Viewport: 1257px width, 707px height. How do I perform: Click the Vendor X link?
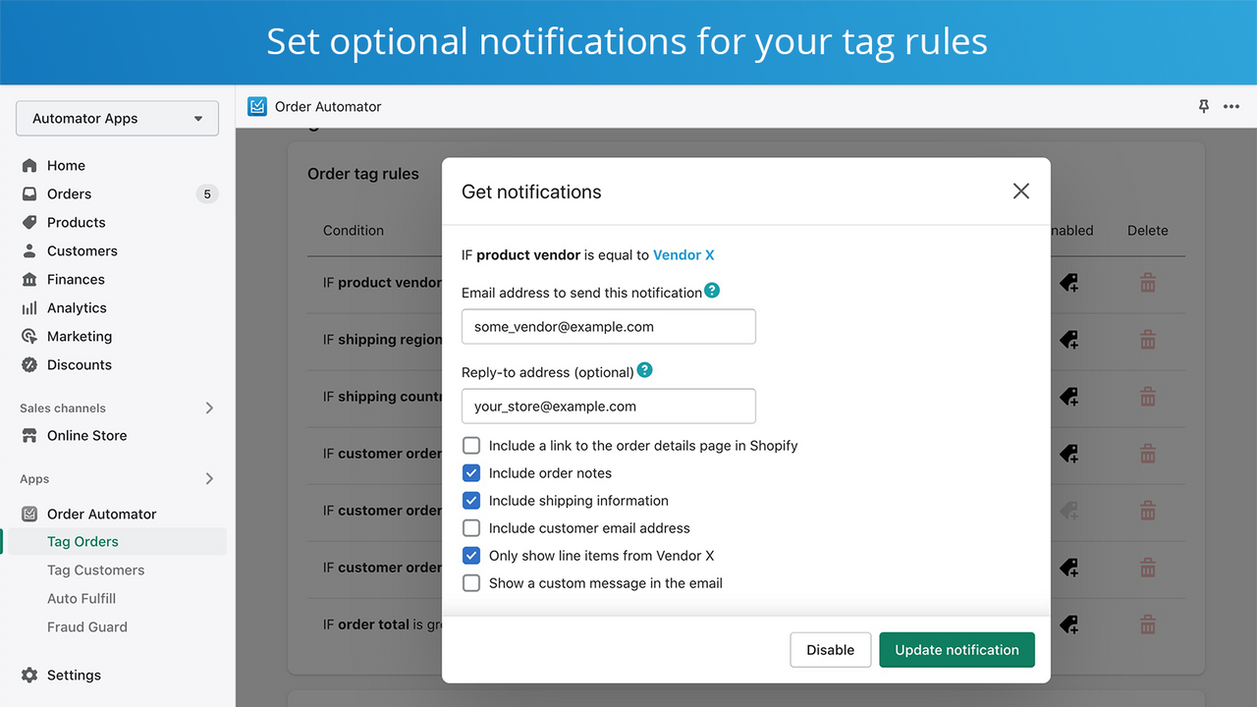pos(683,254)
